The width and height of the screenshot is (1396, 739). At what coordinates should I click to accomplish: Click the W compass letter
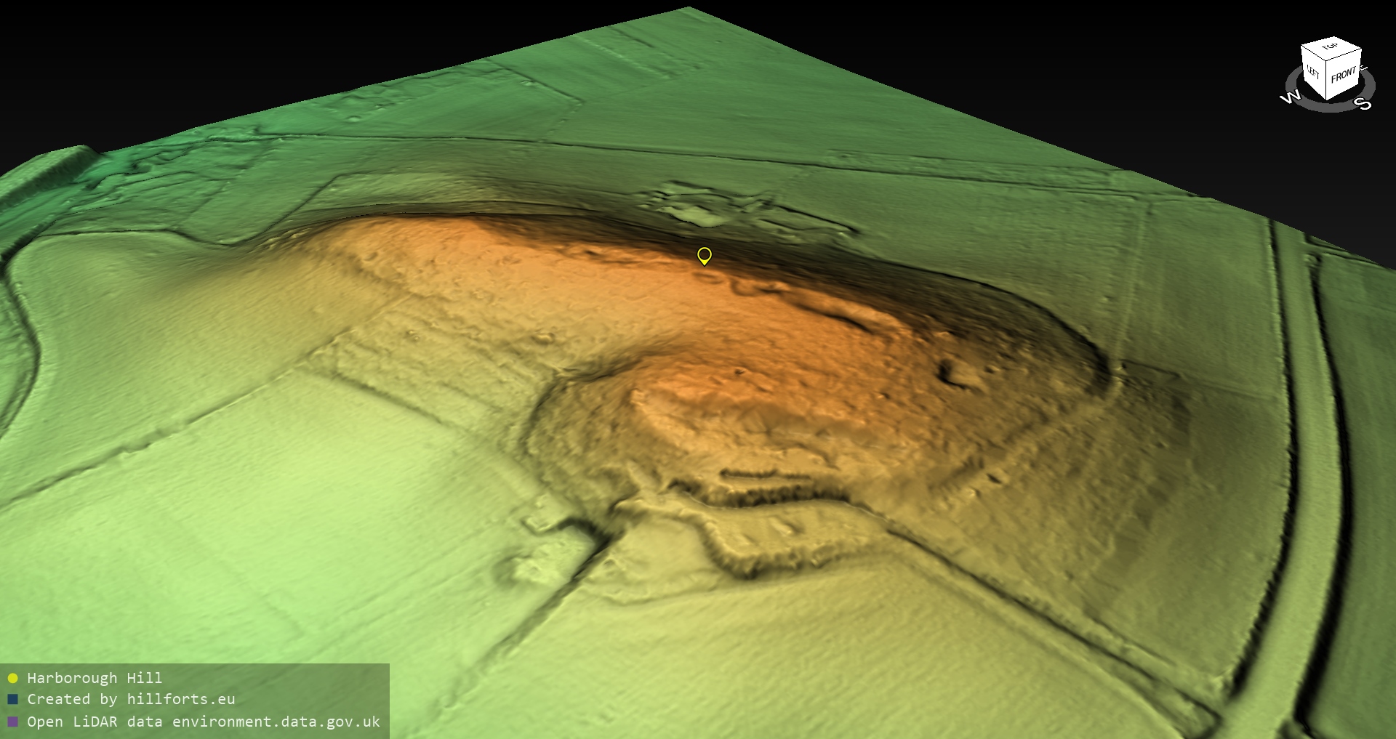[x=1290, y=97]
